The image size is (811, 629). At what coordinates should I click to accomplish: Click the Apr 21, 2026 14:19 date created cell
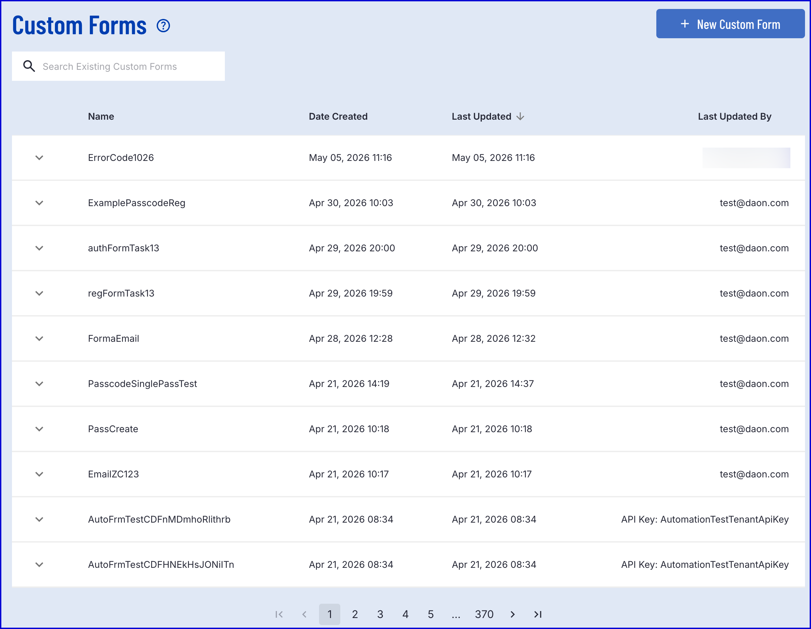tap(349, 384)
